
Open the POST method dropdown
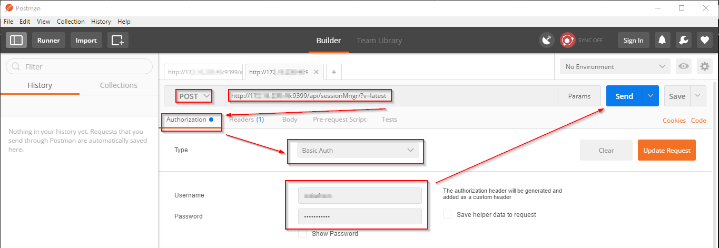point(194,96)
